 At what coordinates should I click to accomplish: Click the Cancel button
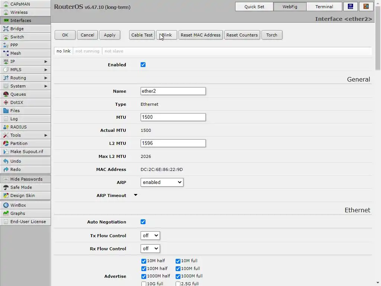pyautogui.click(x=87, y=35)
